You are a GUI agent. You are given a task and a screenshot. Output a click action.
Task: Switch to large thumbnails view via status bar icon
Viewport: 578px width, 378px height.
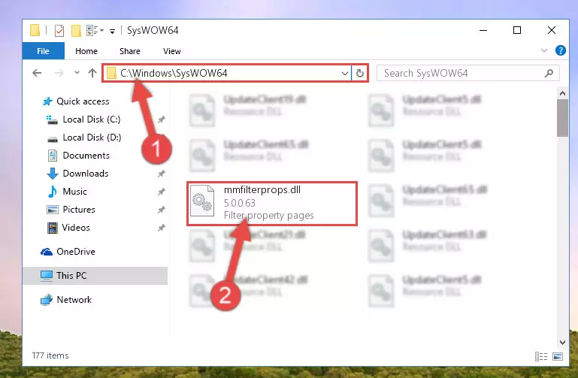pos(558,356)
